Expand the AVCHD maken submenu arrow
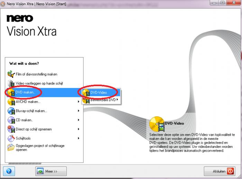Screen dimensions: 242x179 (78, 101)
